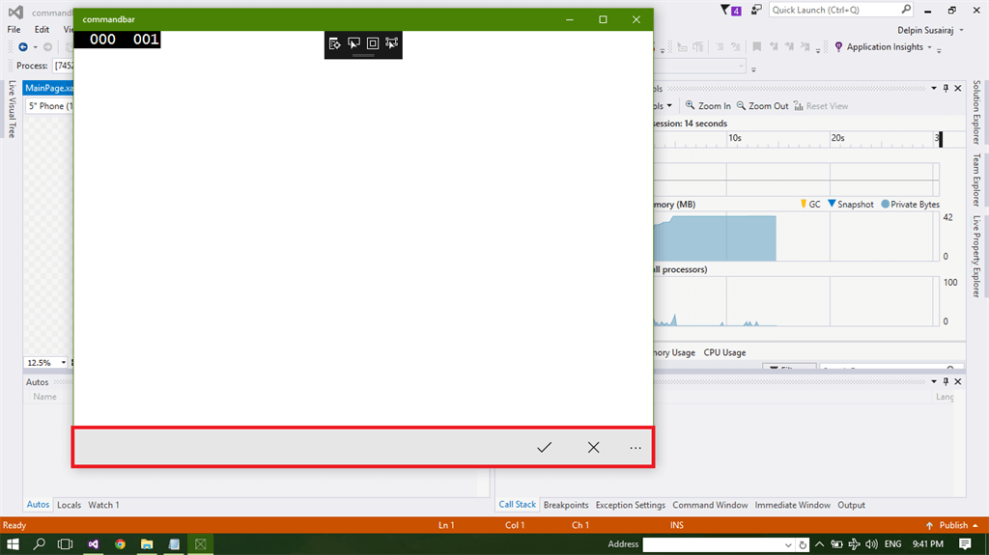Click Zoom In in Diagnostic Tools
The height and width of the screenshot is (555, 989).
click(x=708, y=106)
